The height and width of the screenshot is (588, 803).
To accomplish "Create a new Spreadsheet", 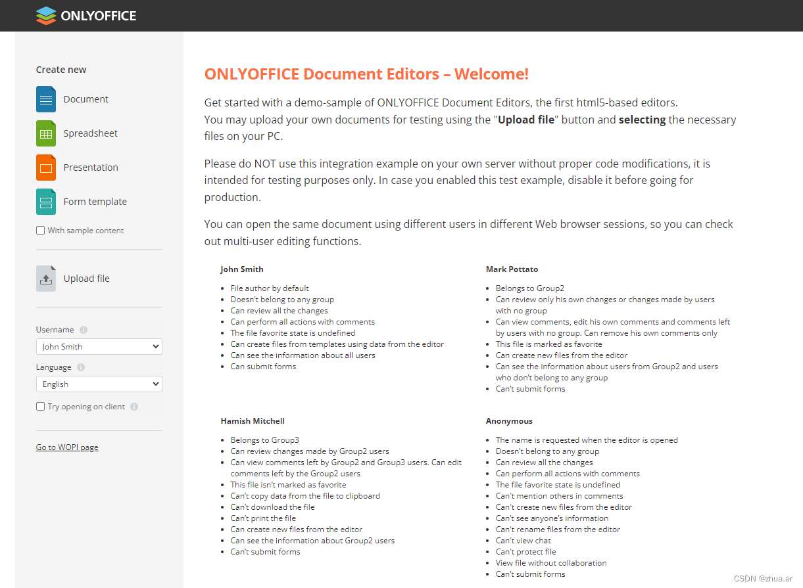I will pos(91,133).
